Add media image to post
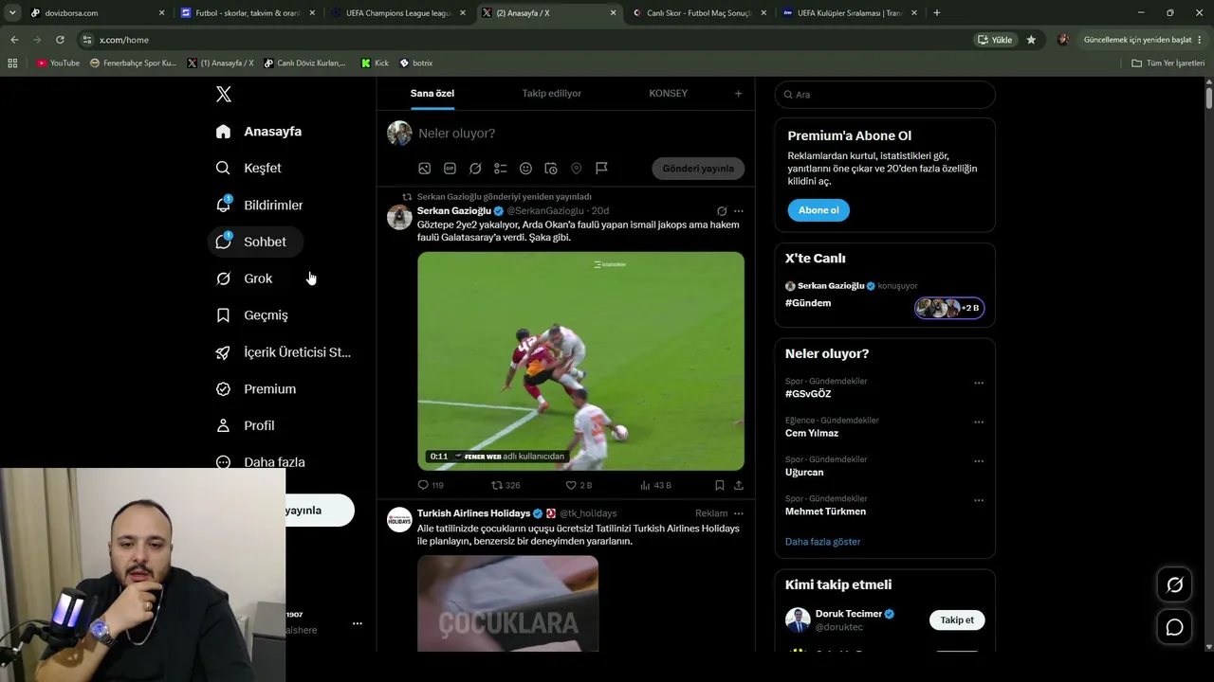1214x682 pixels. (425, 169)
